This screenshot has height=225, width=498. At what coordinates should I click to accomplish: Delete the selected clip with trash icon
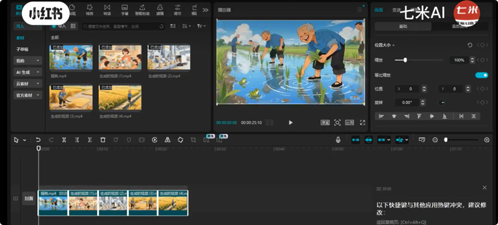(x=103, y=140)
